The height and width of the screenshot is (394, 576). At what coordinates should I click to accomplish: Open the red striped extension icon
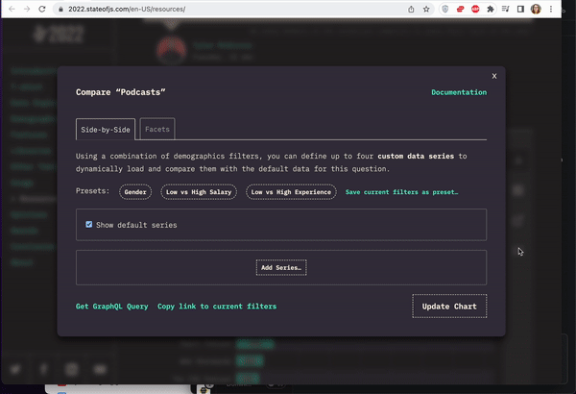tap(460, 10)
